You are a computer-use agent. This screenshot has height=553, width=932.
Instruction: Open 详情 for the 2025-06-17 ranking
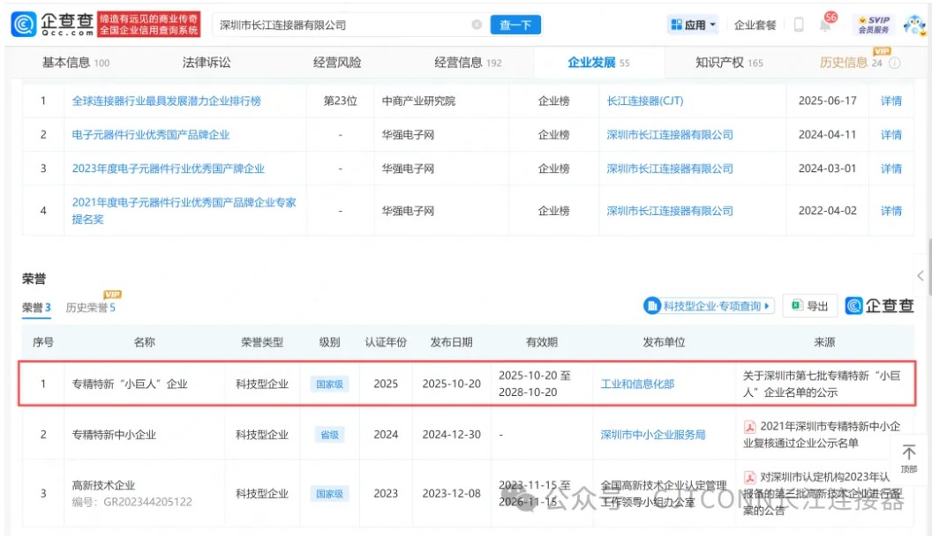coord(891,101)
